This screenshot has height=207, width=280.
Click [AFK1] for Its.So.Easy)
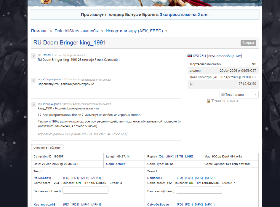[x=96, y=178]
